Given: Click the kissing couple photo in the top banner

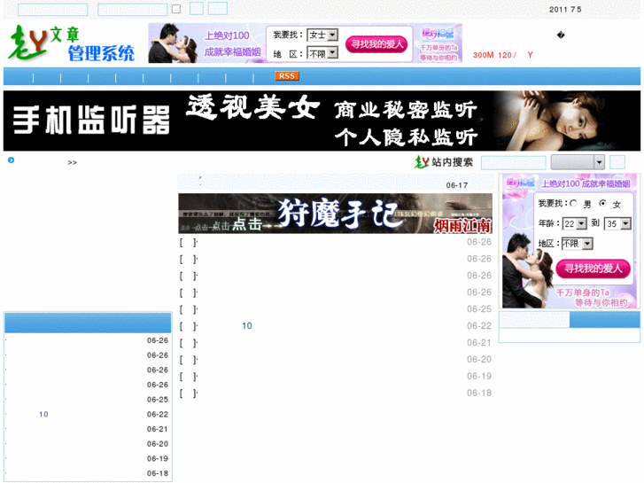Looking at the screenshot, I should click(x=174, y=43).
